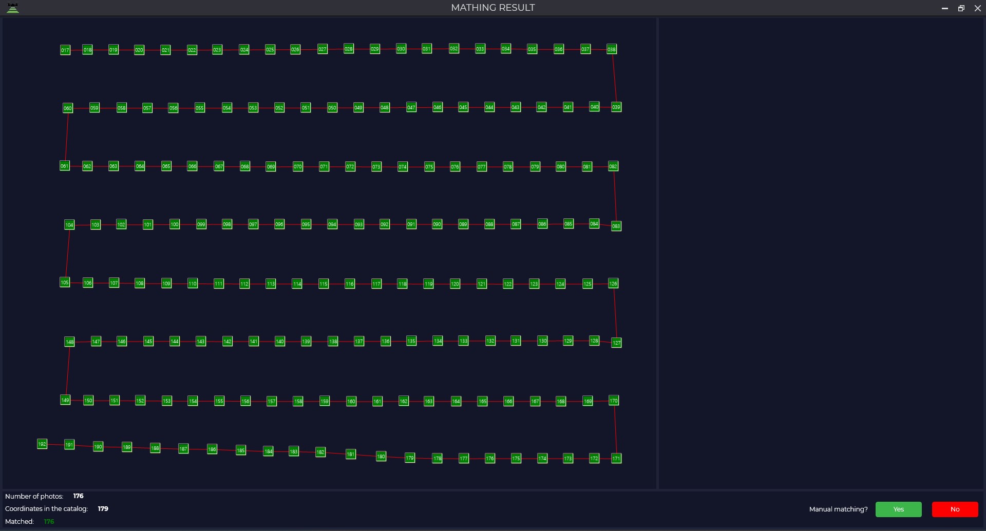Click photo node 160
The image size is (986, 531).
tap(351, 401)
